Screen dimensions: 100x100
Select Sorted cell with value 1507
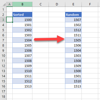22,55
